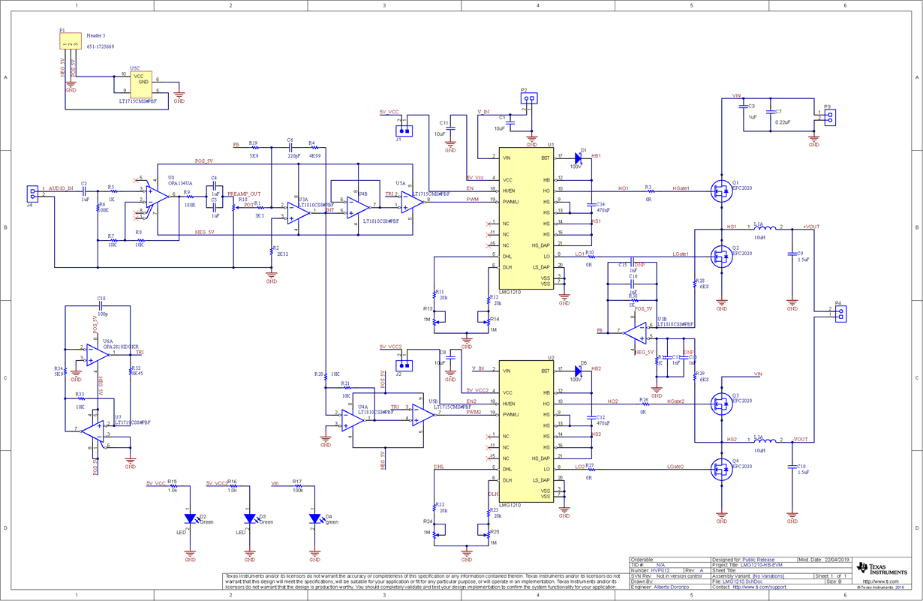This screenshot has width=923, height=601.
Task: Open the http://www.ti.com link under logo
Action: [880, 581]
